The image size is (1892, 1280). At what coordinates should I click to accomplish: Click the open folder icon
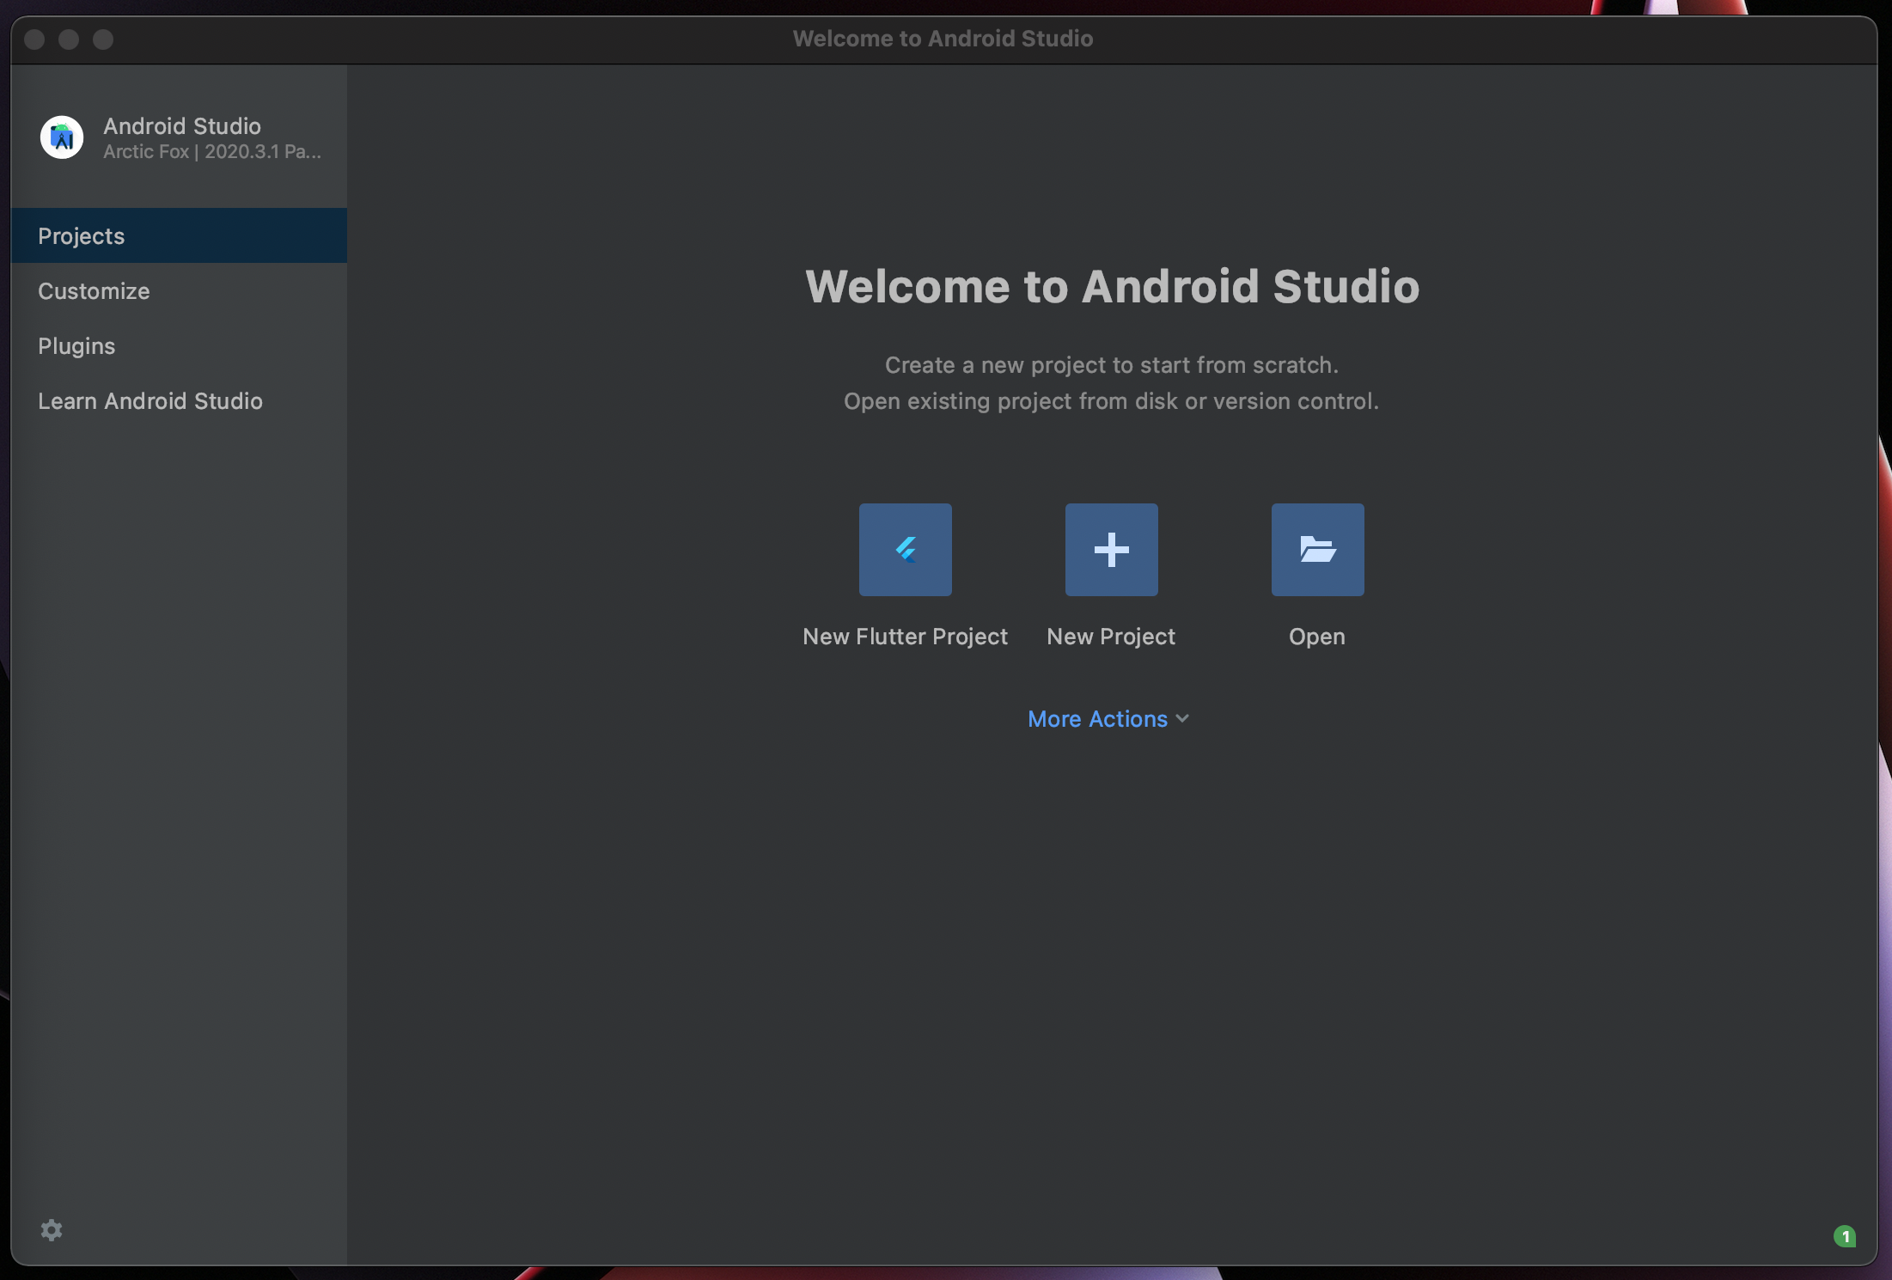1317,550
